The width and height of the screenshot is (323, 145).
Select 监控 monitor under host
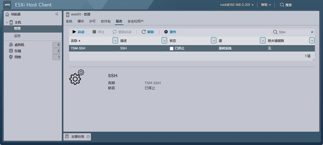pyautogui.click(x=17, y=36)
